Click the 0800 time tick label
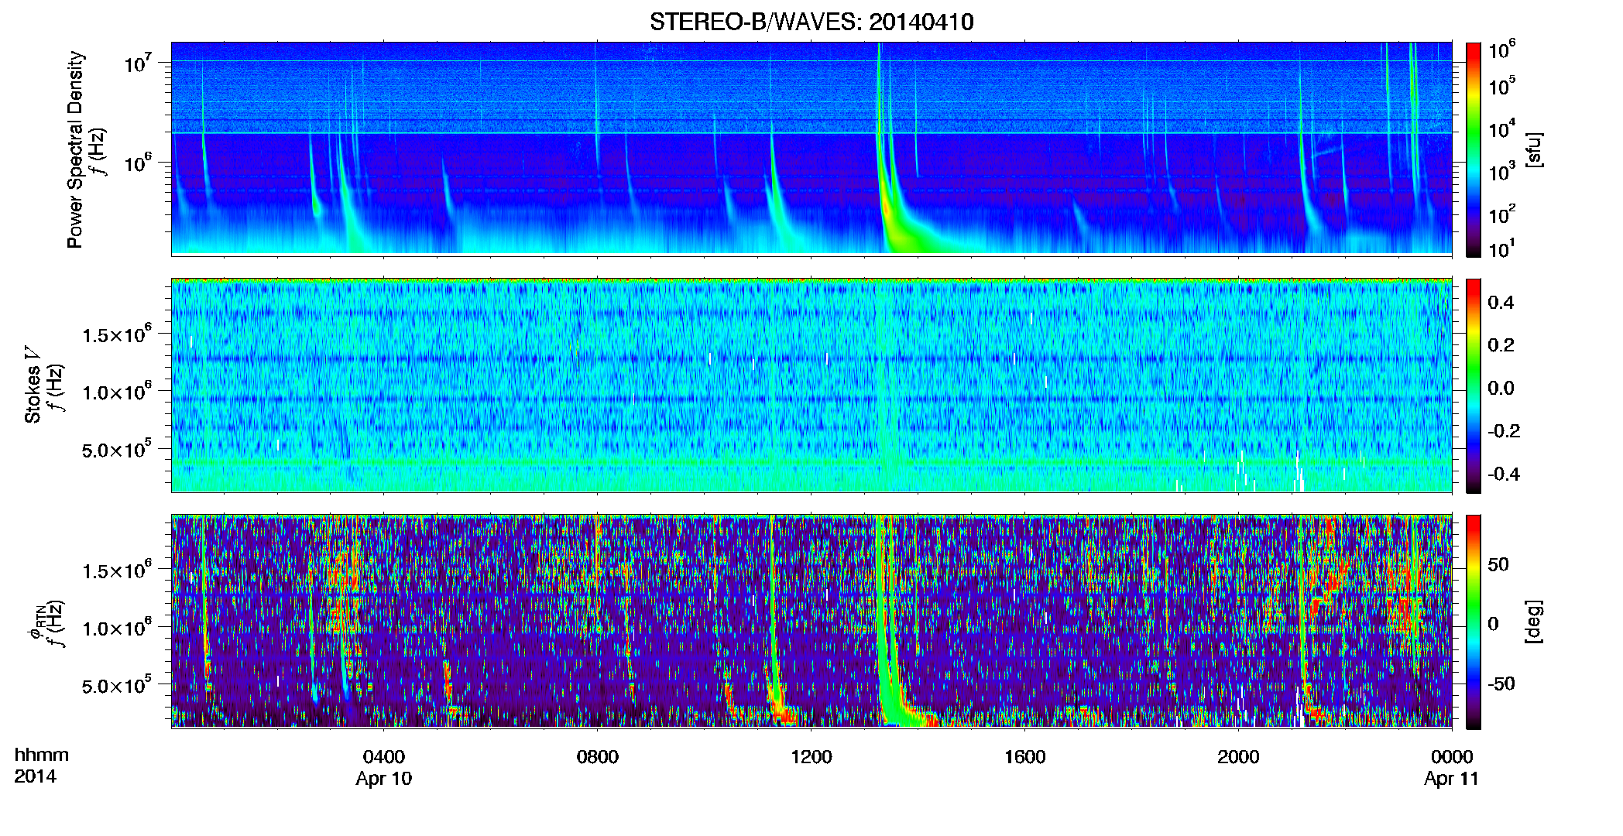 (598, 756)
